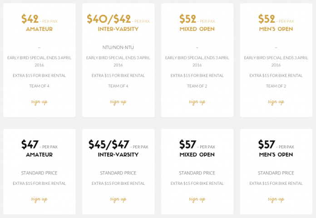This screenshot has height=218, width=316.
Task: Click the NTU/NON-NTU text
Action: tap(118, 47)
